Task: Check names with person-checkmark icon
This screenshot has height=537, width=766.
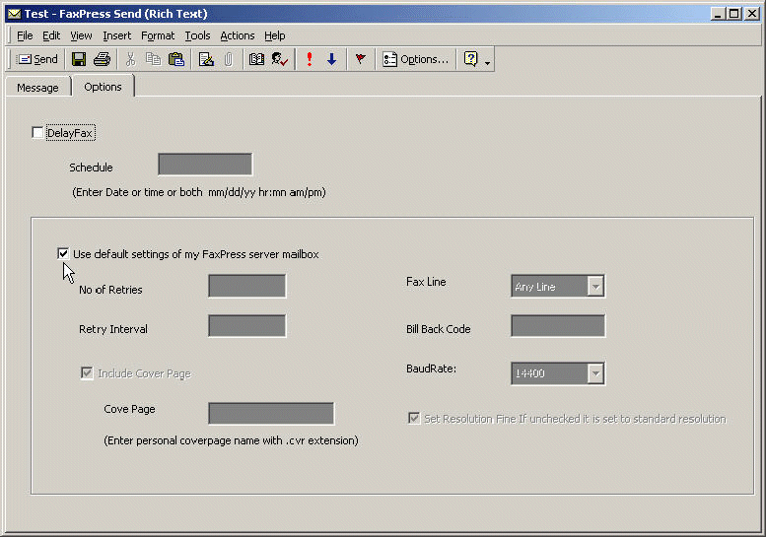Action: (280, 59)
